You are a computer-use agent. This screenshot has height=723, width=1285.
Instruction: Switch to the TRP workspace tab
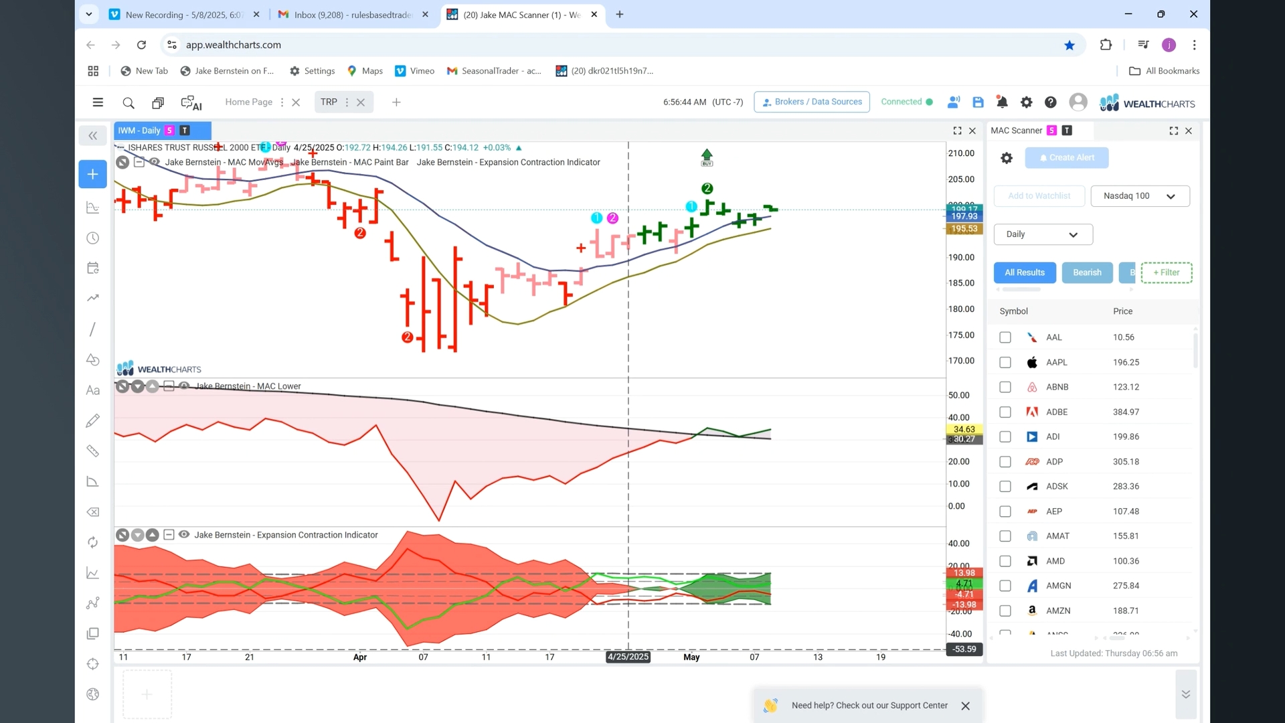[329, 102]
